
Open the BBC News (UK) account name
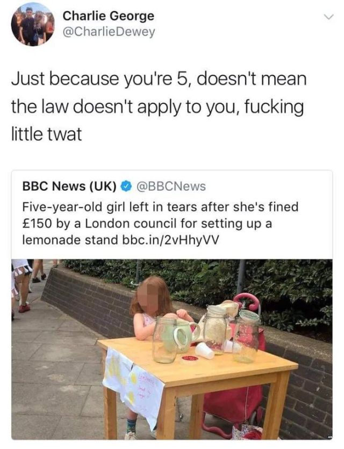pos(69,187)
